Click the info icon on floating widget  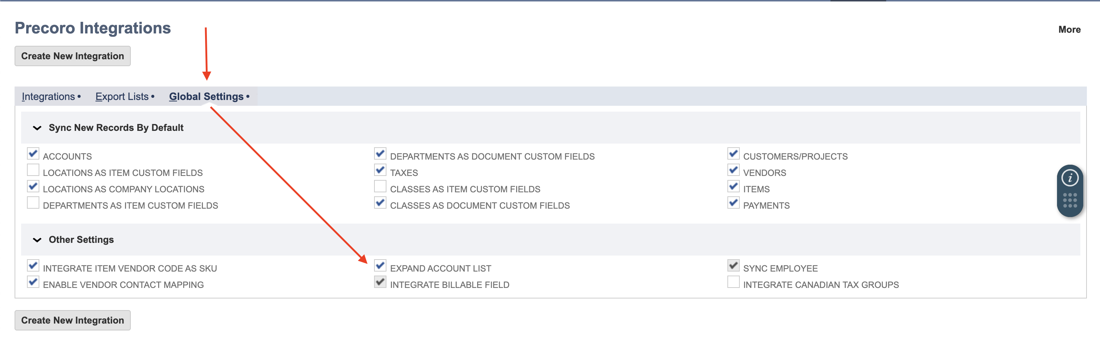pyautogui.click(x=1070, y=178)
